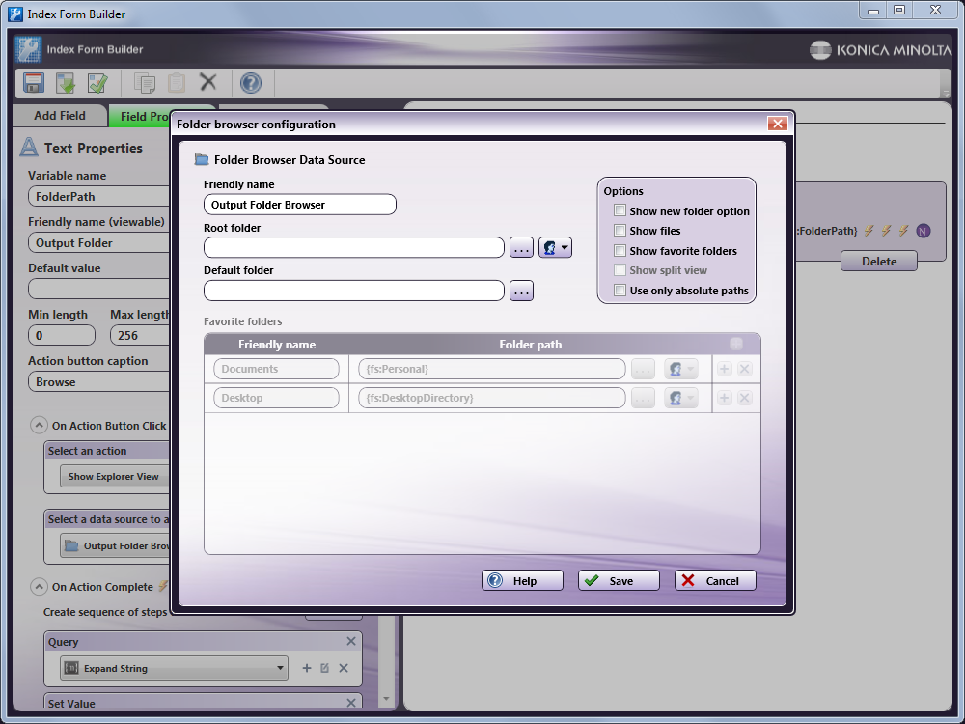Image resolution: width=965 pixels, height=724 pixels.
Task: Click the Help button in dialog
Action: [522, 580]
